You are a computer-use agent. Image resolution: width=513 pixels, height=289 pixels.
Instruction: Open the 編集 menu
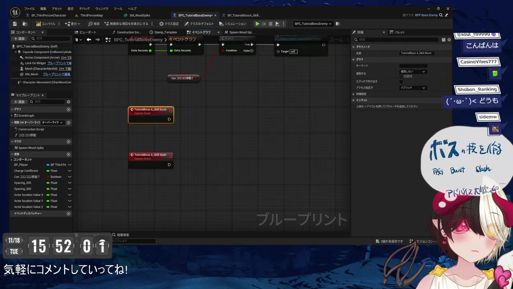pyautogui.click(x=43, y=9)
